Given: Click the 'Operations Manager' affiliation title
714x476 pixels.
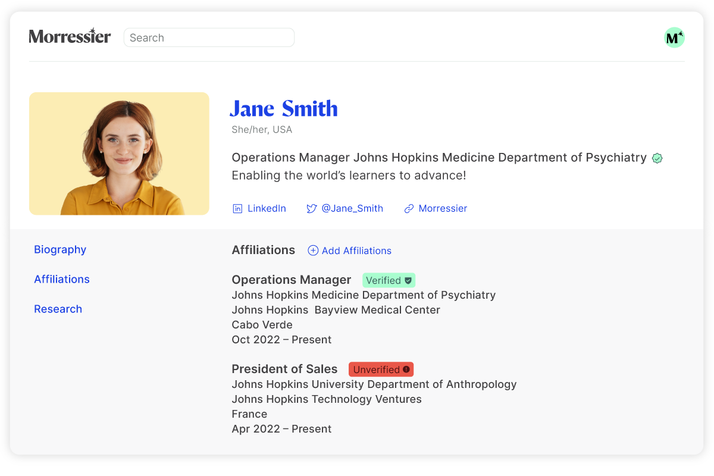Looking at the screenshot, I should (292, 280).
